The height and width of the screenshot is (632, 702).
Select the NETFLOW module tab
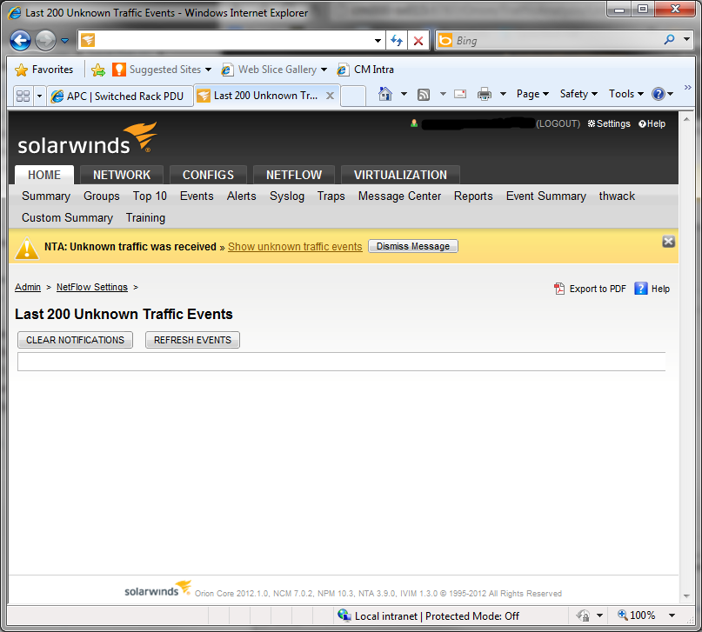pos(294,175)
